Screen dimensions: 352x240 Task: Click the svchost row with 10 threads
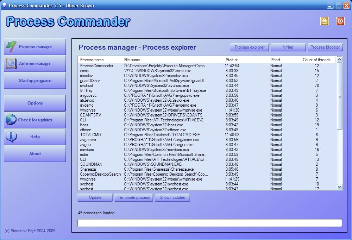207,184
